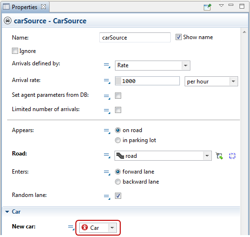Open the Arrivals defined by Rate dropdown

(152, 65)
